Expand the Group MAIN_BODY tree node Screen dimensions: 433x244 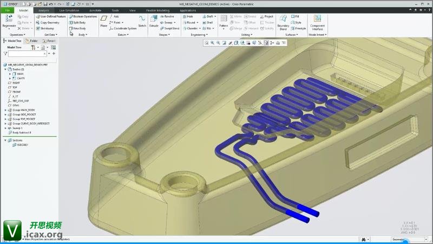point(5,110)
